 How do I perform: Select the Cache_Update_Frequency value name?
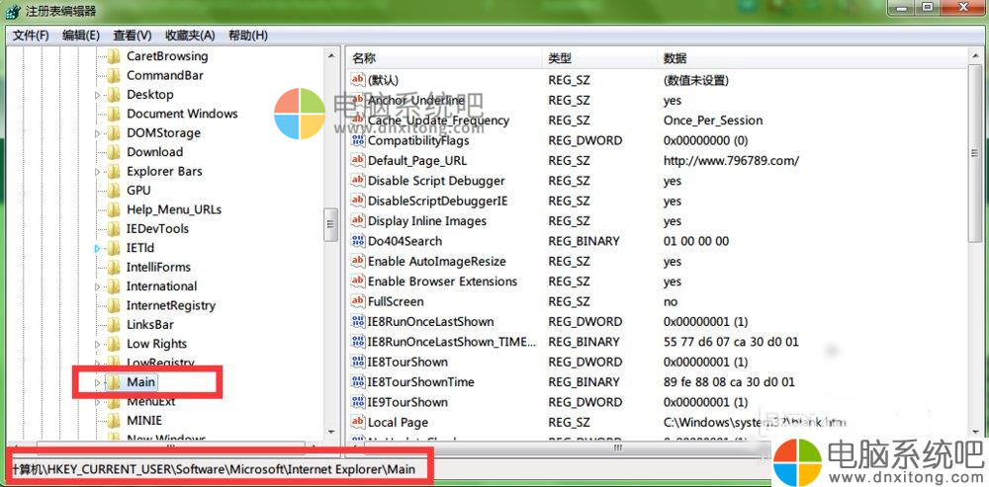click(438, 121)
